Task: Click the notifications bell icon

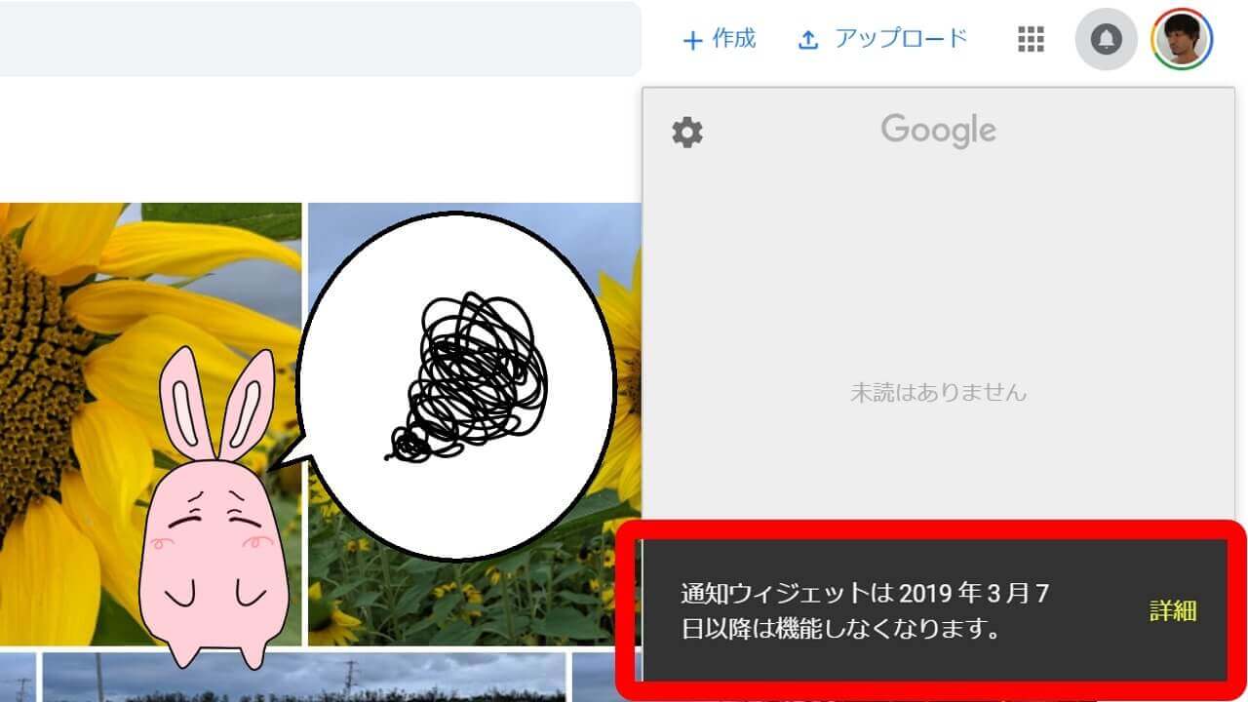Action: (x=1106, y=39)
